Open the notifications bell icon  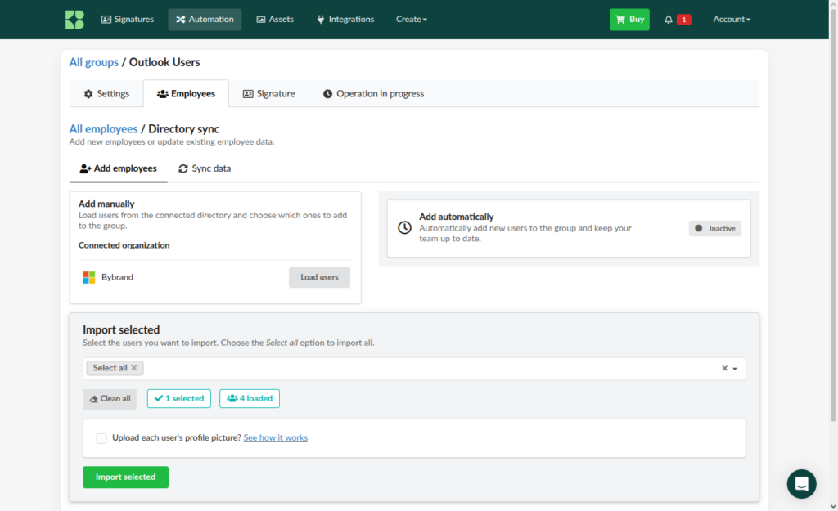pyautogui.click(x=668, y=20)
